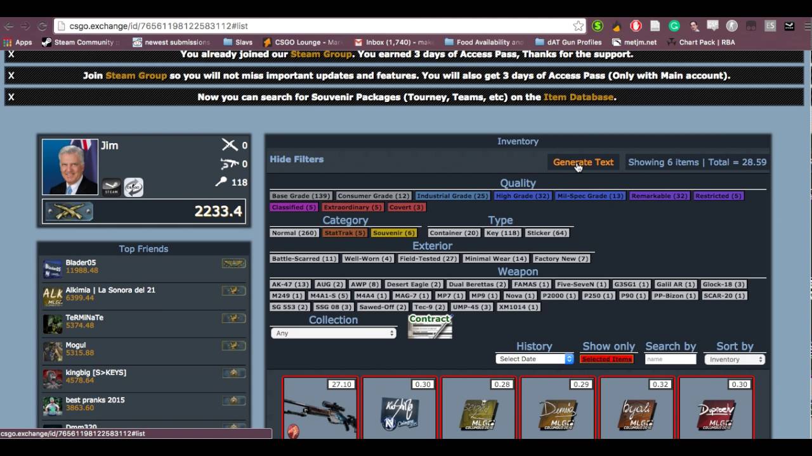Open Alkimia | La Sonora del 21 profile
The height and width of the screenshot is (456, 812).
coord(110,290)
